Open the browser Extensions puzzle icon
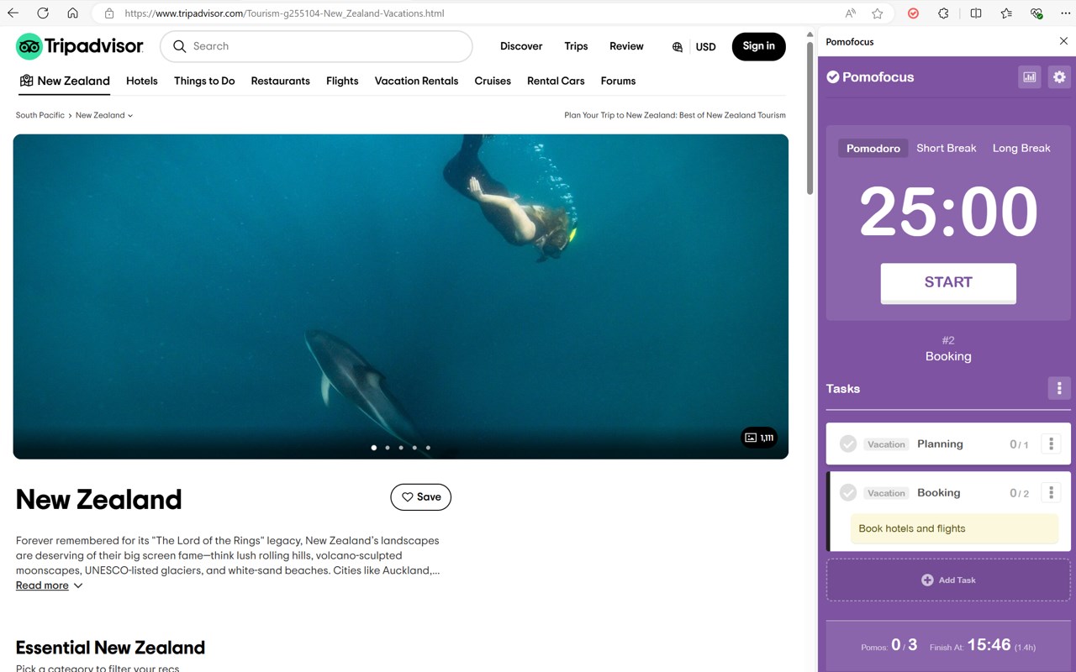1076x672 pixels. pyautogui.click(x=943, y=13)
